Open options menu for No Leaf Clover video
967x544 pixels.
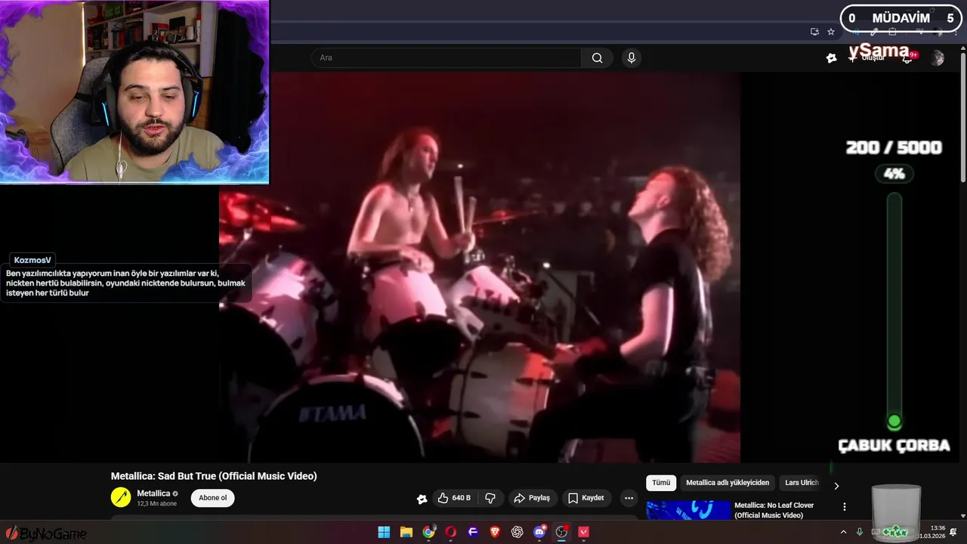tap(845, 507)
